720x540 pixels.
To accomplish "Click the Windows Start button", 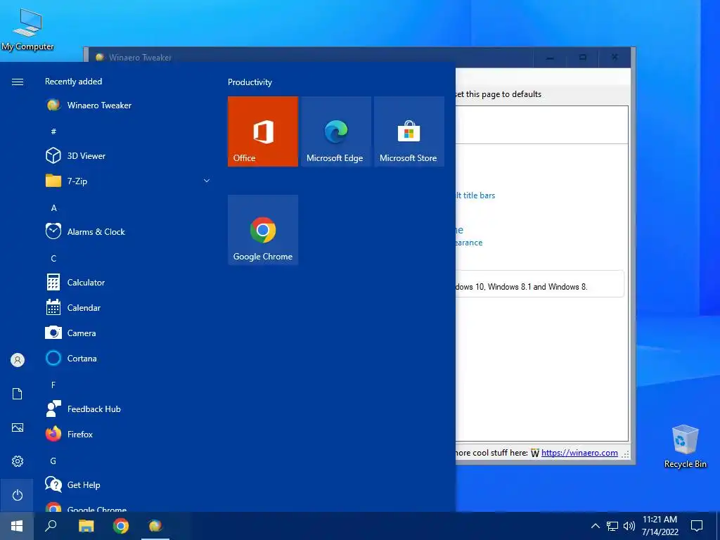I will [x=17, y=526].
